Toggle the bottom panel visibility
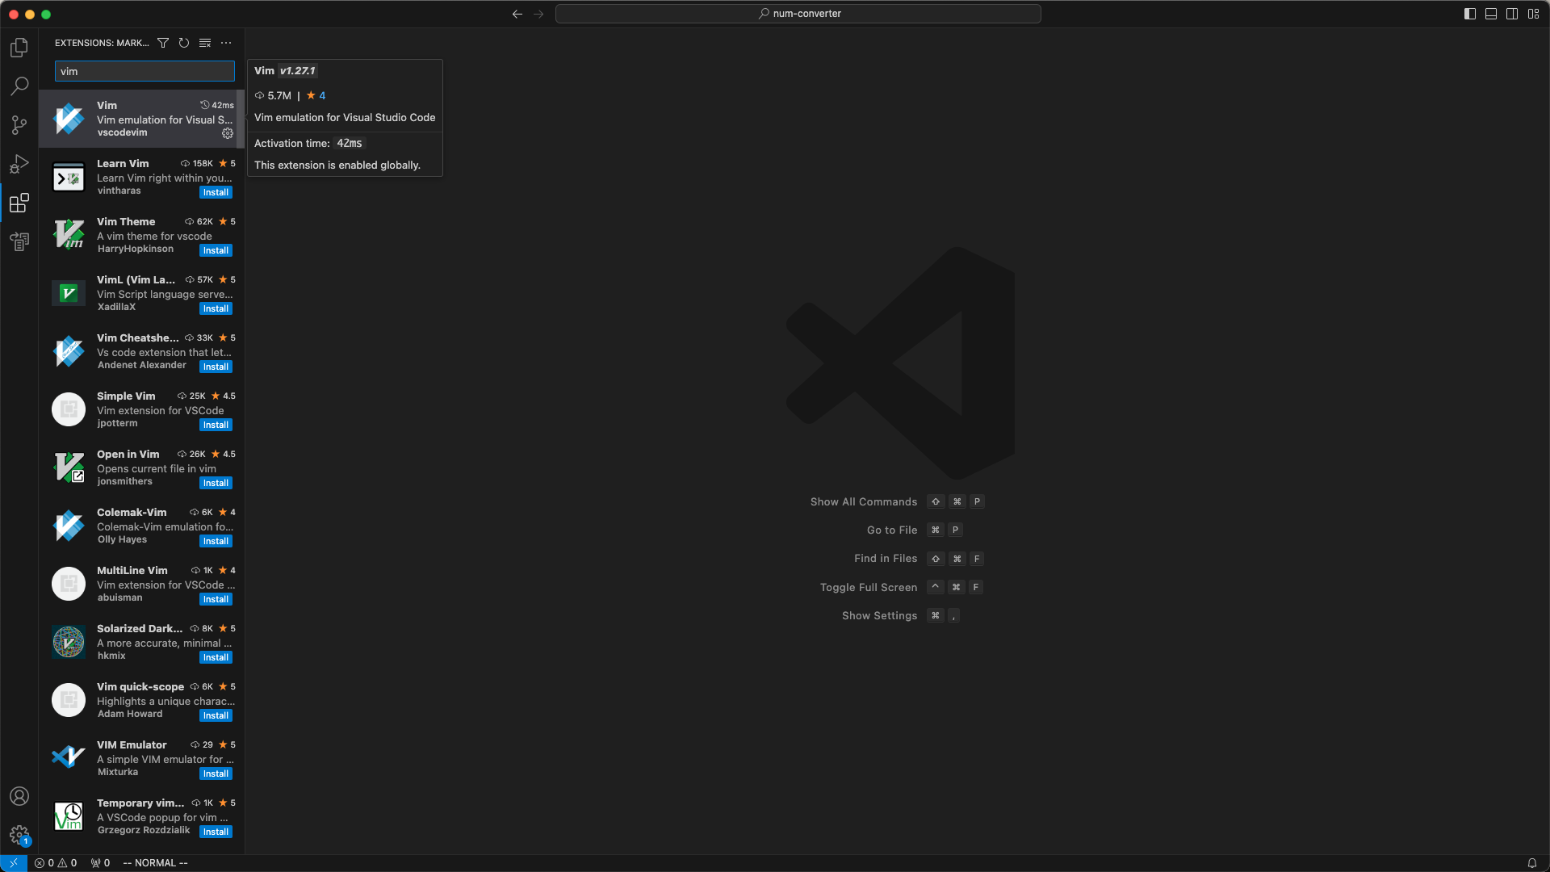This screenshot has width=1550, height=872. click(x=1491, y=14)
